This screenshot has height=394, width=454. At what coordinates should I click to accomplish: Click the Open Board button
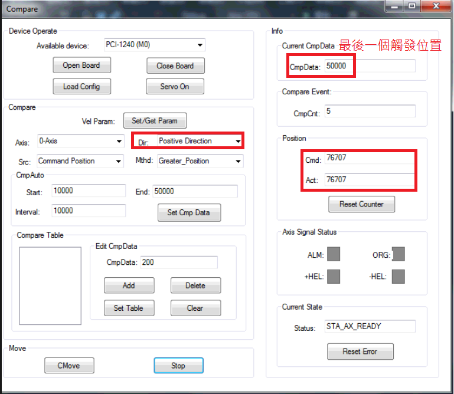coord(81,65)
